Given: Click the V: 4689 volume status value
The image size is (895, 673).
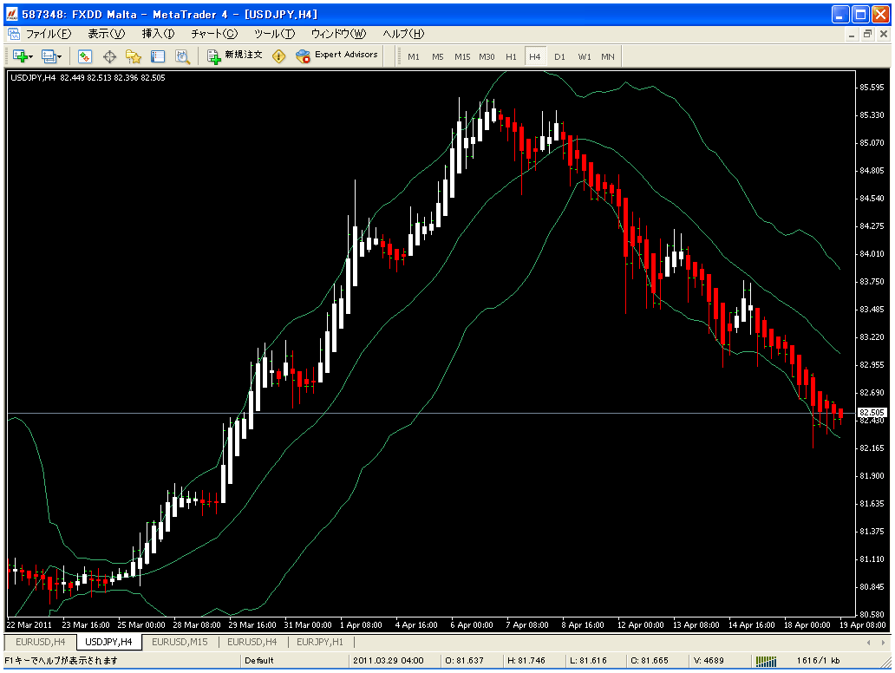Looking at the screenshot, I should (x=709, y=661).
